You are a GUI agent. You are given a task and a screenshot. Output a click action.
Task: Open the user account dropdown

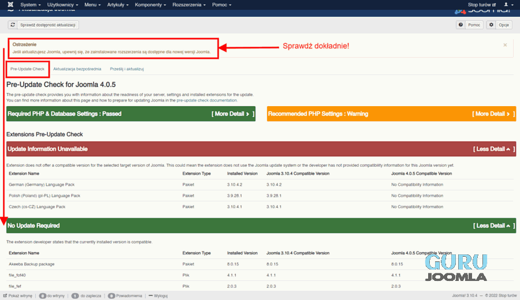[508, 5]
